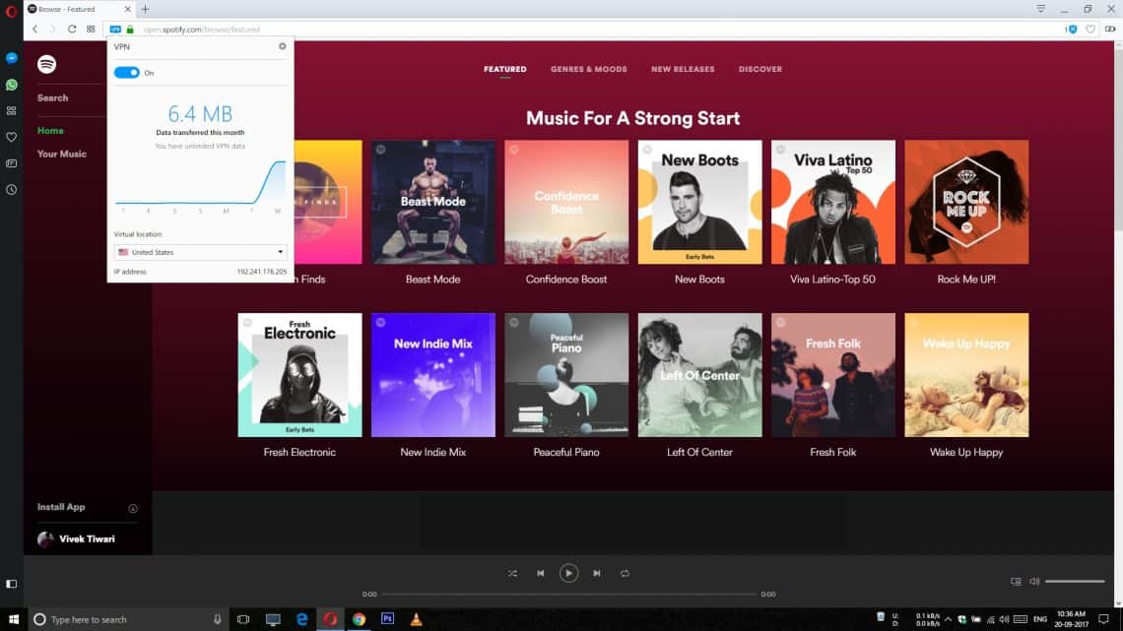Launch Photoshop from taskbar
Viewport: 1123px width, 631px height.
[x=387, y=619]
